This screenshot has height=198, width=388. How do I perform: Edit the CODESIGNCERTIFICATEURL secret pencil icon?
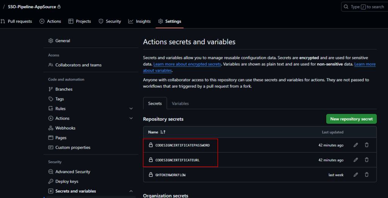point(355,160)
